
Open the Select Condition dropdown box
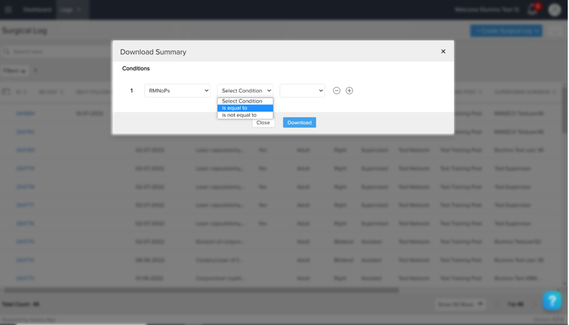click(x=245, y=91)
